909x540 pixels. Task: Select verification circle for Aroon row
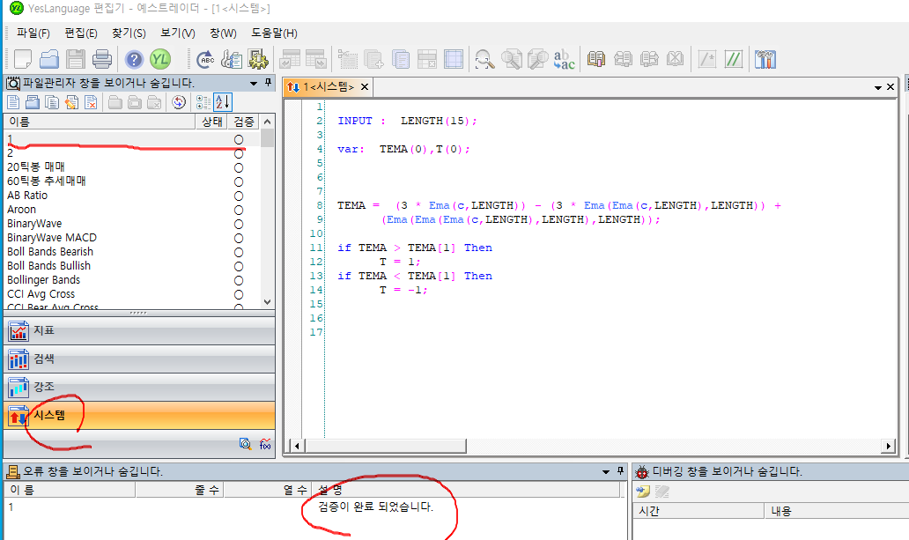(238, 210)
